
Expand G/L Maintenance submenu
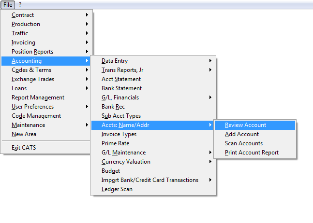153,153
